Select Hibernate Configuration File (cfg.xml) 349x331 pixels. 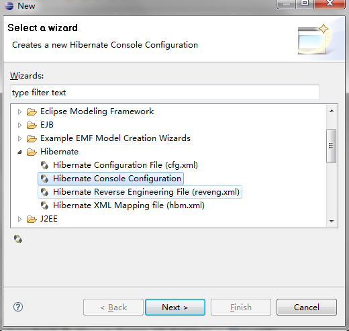126,165
